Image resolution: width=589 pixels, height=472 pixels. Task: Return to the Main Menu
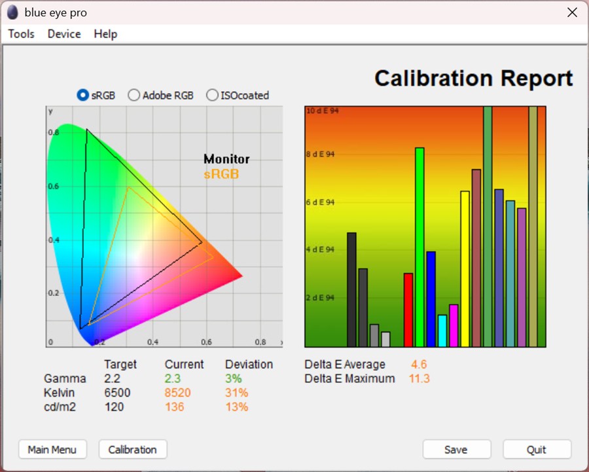click(52, 449)
